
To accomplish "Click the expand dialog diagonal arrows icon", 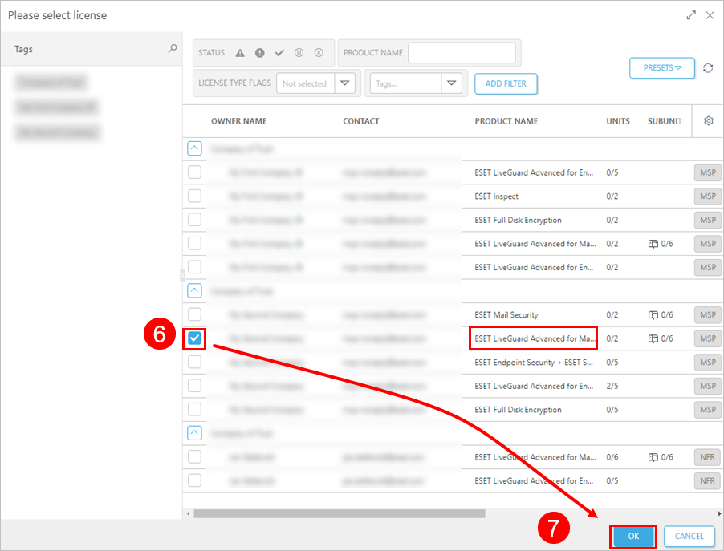I will [x=691, y=15].
